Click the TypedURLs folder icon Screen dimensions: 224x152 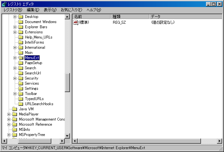[21, 99]
